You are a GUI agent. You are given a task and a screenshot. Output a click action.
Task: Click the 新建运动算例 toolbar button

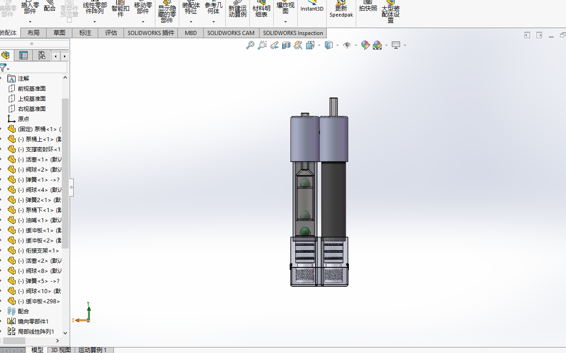pos(237,8)
